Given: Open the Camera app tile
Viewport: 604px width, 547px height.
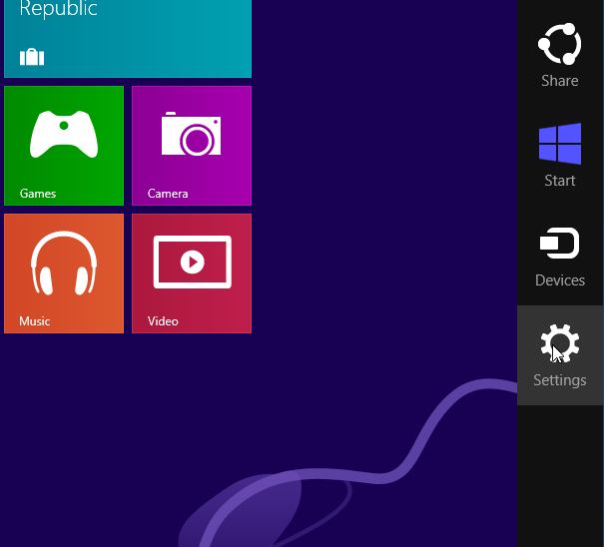Looking at the screenshot, I should (192, 146).
